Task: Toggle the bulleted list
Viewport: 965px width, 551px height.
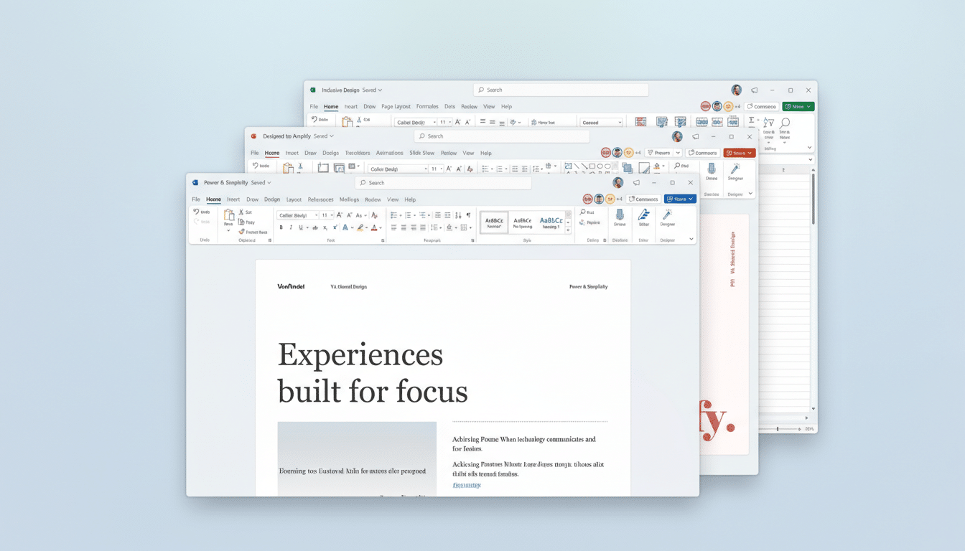Action: tap(393, 215)
